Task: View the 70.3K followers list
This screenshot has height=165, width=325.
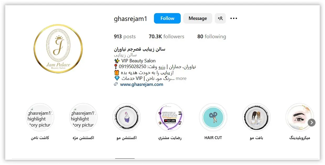Action: pos(167,36)
